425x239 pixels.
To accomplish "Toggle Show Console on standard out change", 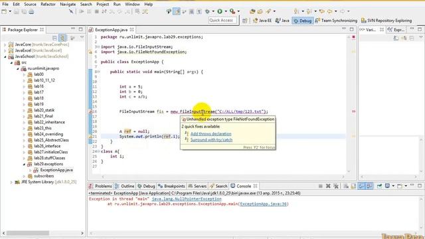I will (361, 186).
